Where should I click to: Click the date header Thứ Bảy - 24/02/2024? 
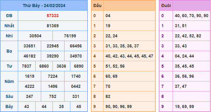[44, 6]
